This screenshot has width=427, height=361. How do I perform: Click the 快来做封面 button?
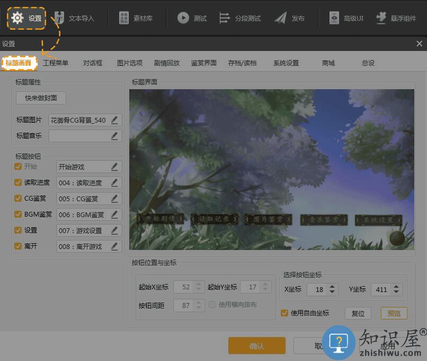click(41, 98)
